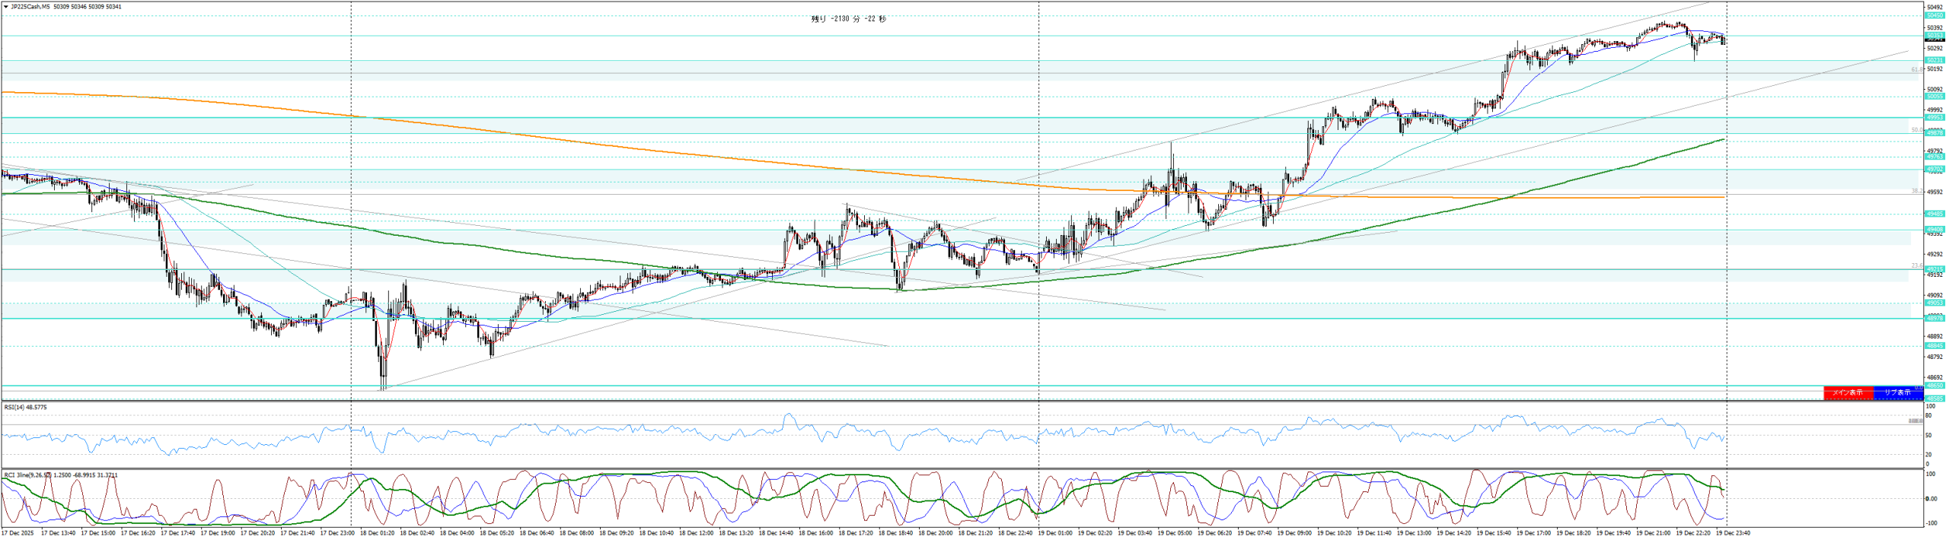Select the 49953 price level tag
This screenshot has height=540, width=1949.
[x=1934, y=118]
